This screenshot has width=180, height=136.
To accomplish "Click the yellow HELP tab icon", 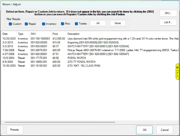I will tap(177, 72).
